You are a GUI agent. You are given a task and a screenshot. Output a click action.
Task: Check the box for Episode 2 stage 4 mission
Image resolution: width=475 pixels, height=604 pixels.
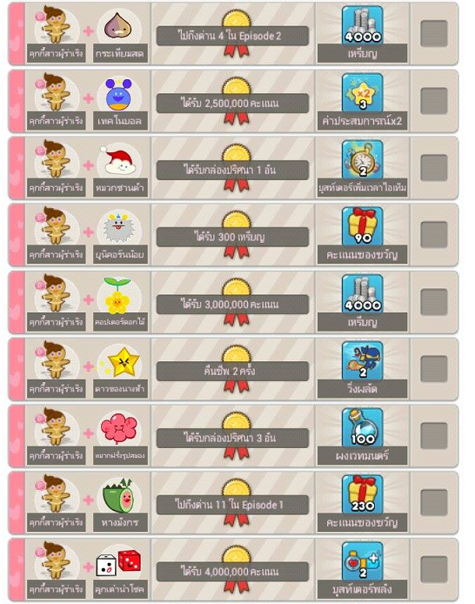[434, 34]
